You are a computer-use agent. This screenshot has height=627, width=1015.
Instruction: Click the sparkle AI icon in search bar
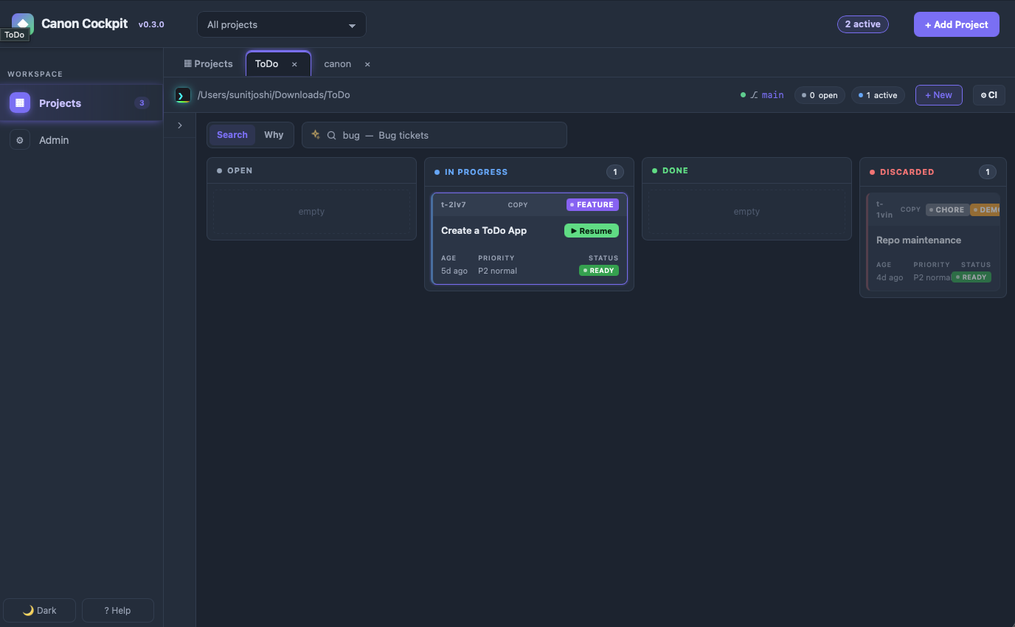[316, 135]
